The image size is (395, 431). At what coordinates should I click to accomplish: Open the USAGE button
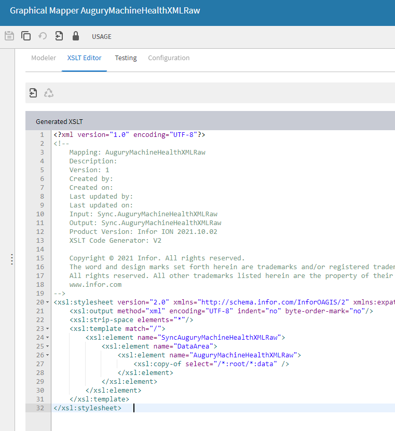click(x=102, y=36)
